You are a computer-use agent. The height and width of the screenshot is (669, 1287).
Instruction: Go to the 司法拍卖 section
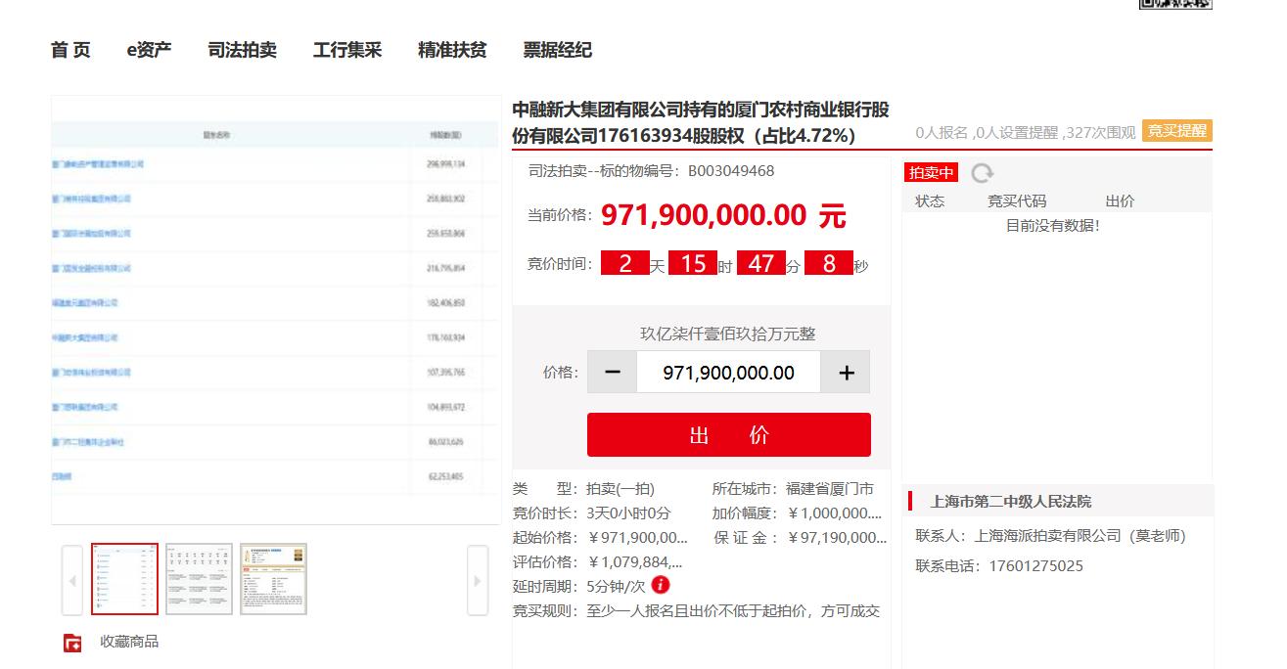pyautogui.click(x=243, y=50)
